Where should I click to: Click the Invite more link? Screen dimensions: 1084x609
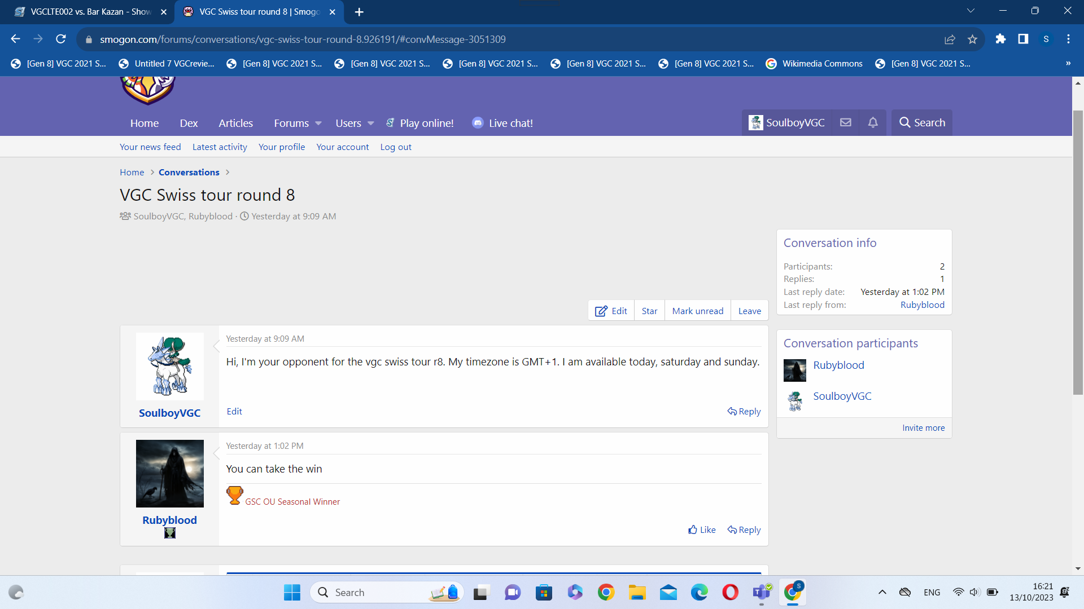(x=923, y=427)
